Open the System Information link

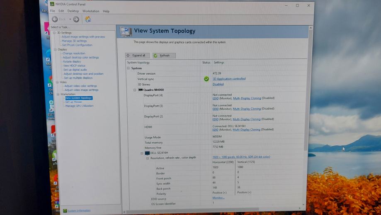[x=79, y=210]
